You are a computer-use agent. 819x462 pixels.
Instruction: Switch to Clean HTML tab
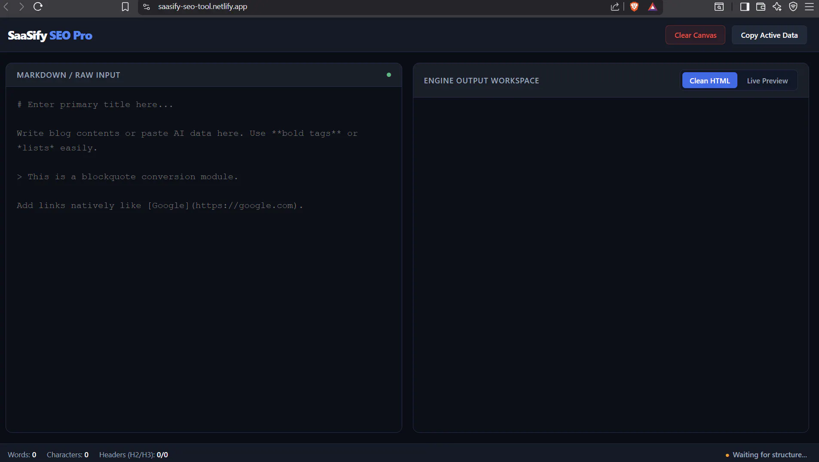(709, 80)
